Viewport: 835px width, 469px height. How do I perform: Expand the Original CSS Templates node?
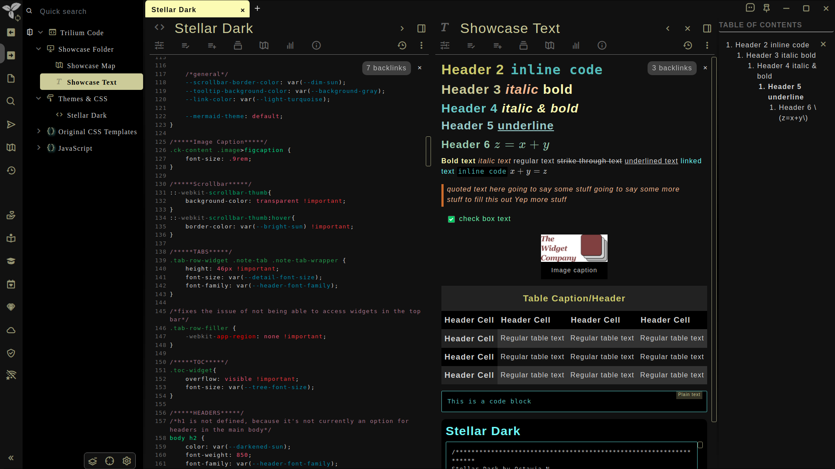coord(38,132)
